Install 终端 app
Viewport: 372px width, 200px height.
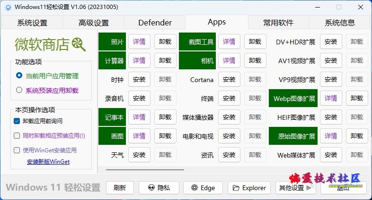pos(229,98)
